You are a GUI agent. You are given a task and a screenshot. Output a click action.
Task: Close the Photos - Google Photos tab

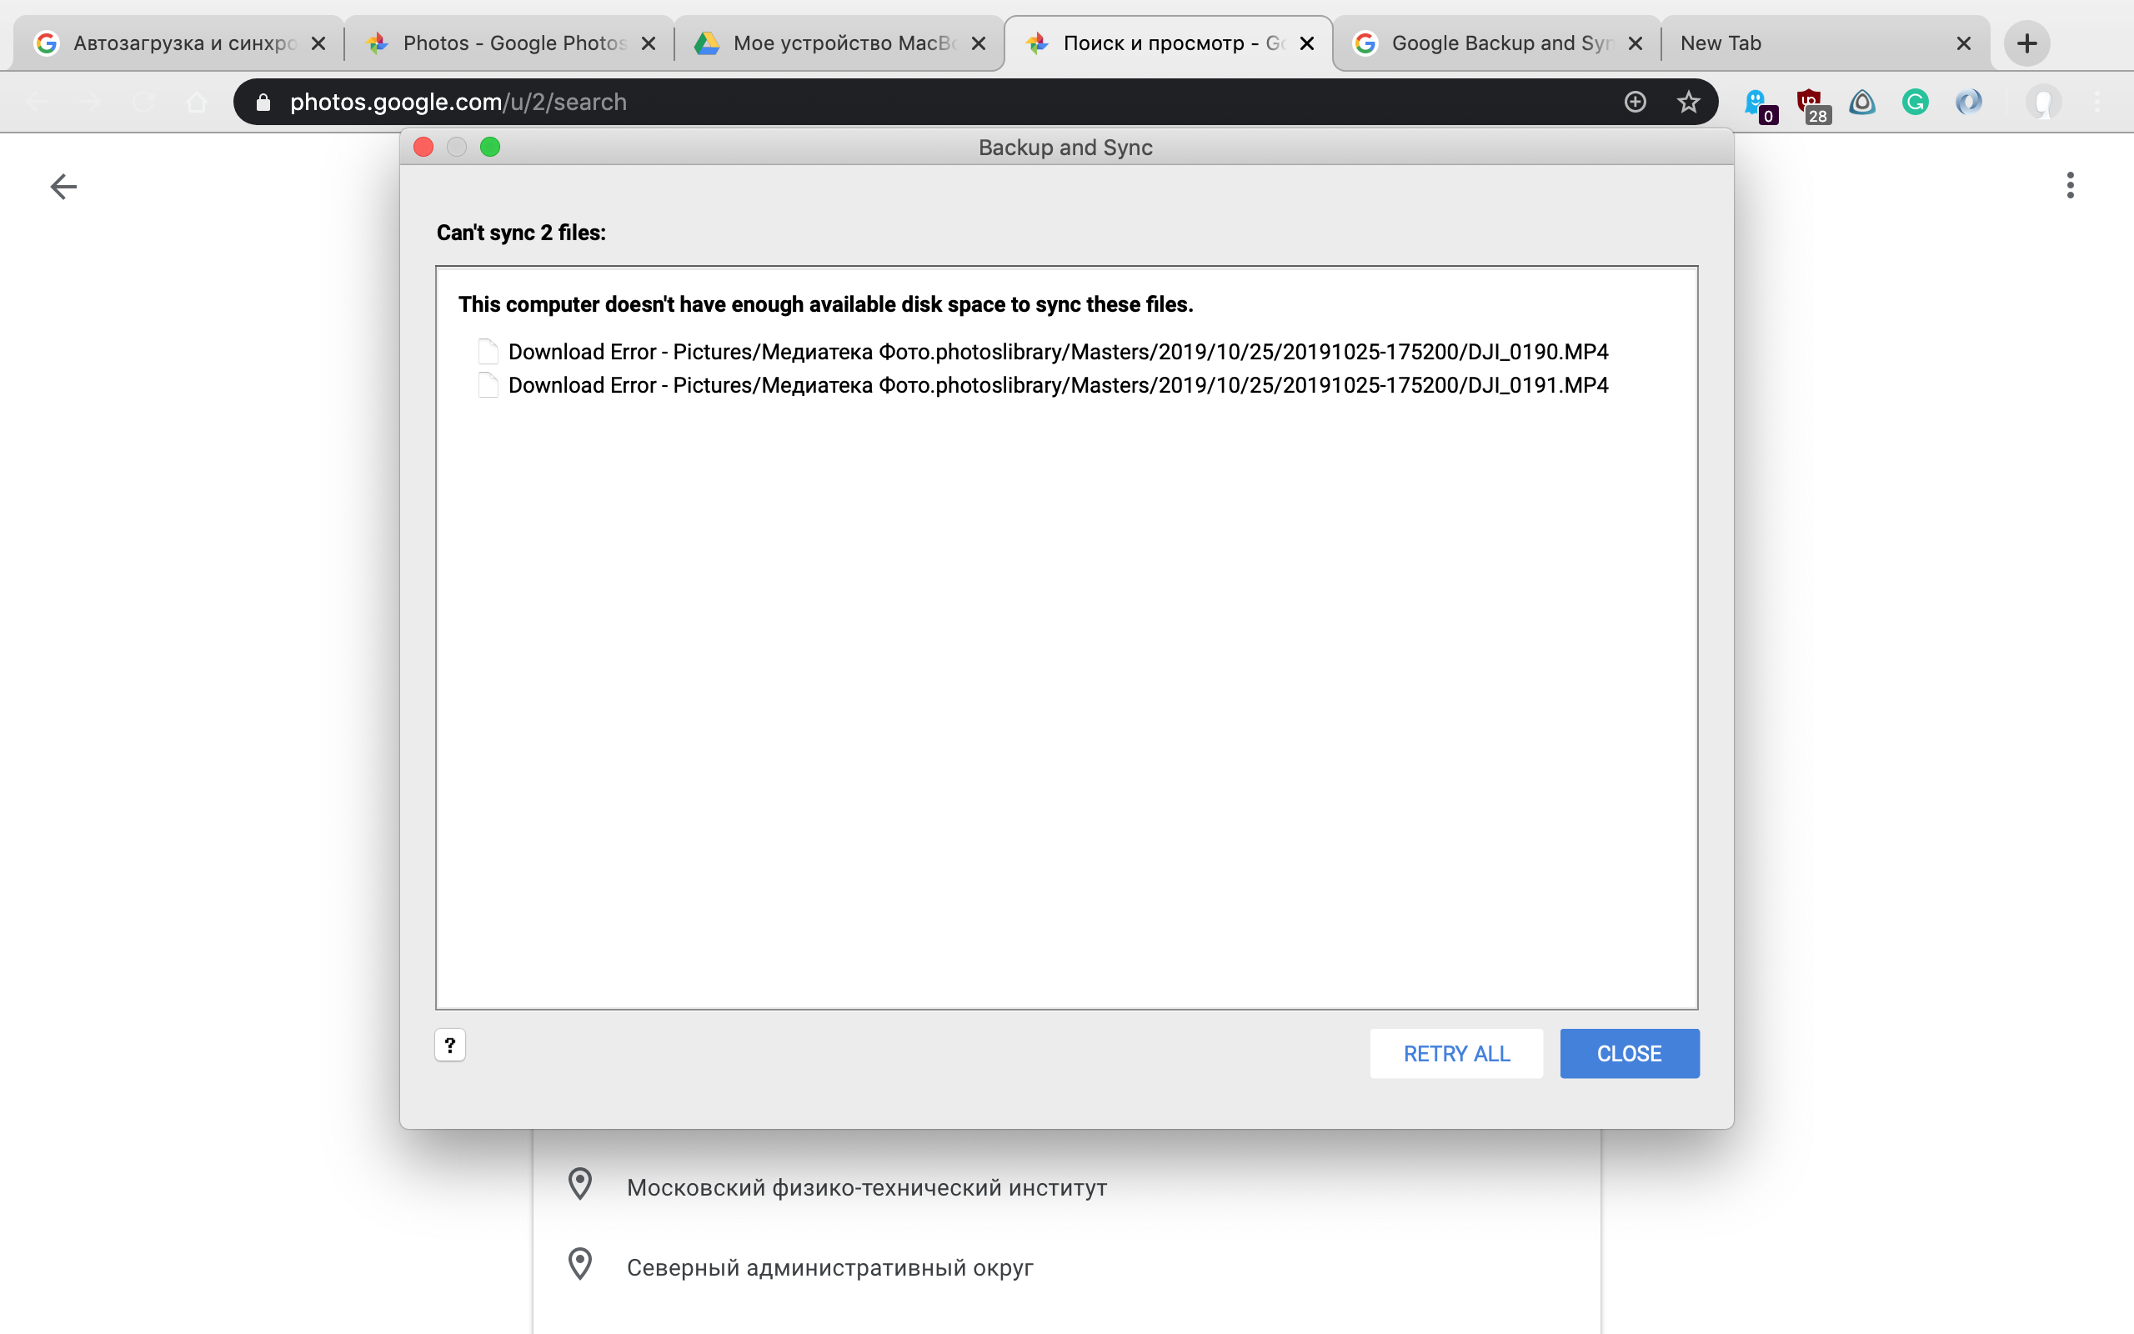point(649,43)
